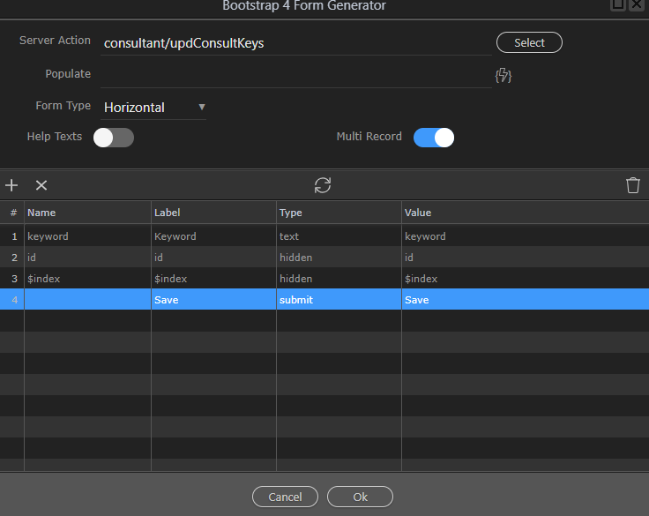Disable the Multi Record switch
The height and width of the screenshot is (516, 649).
click(x=433, y=138)
